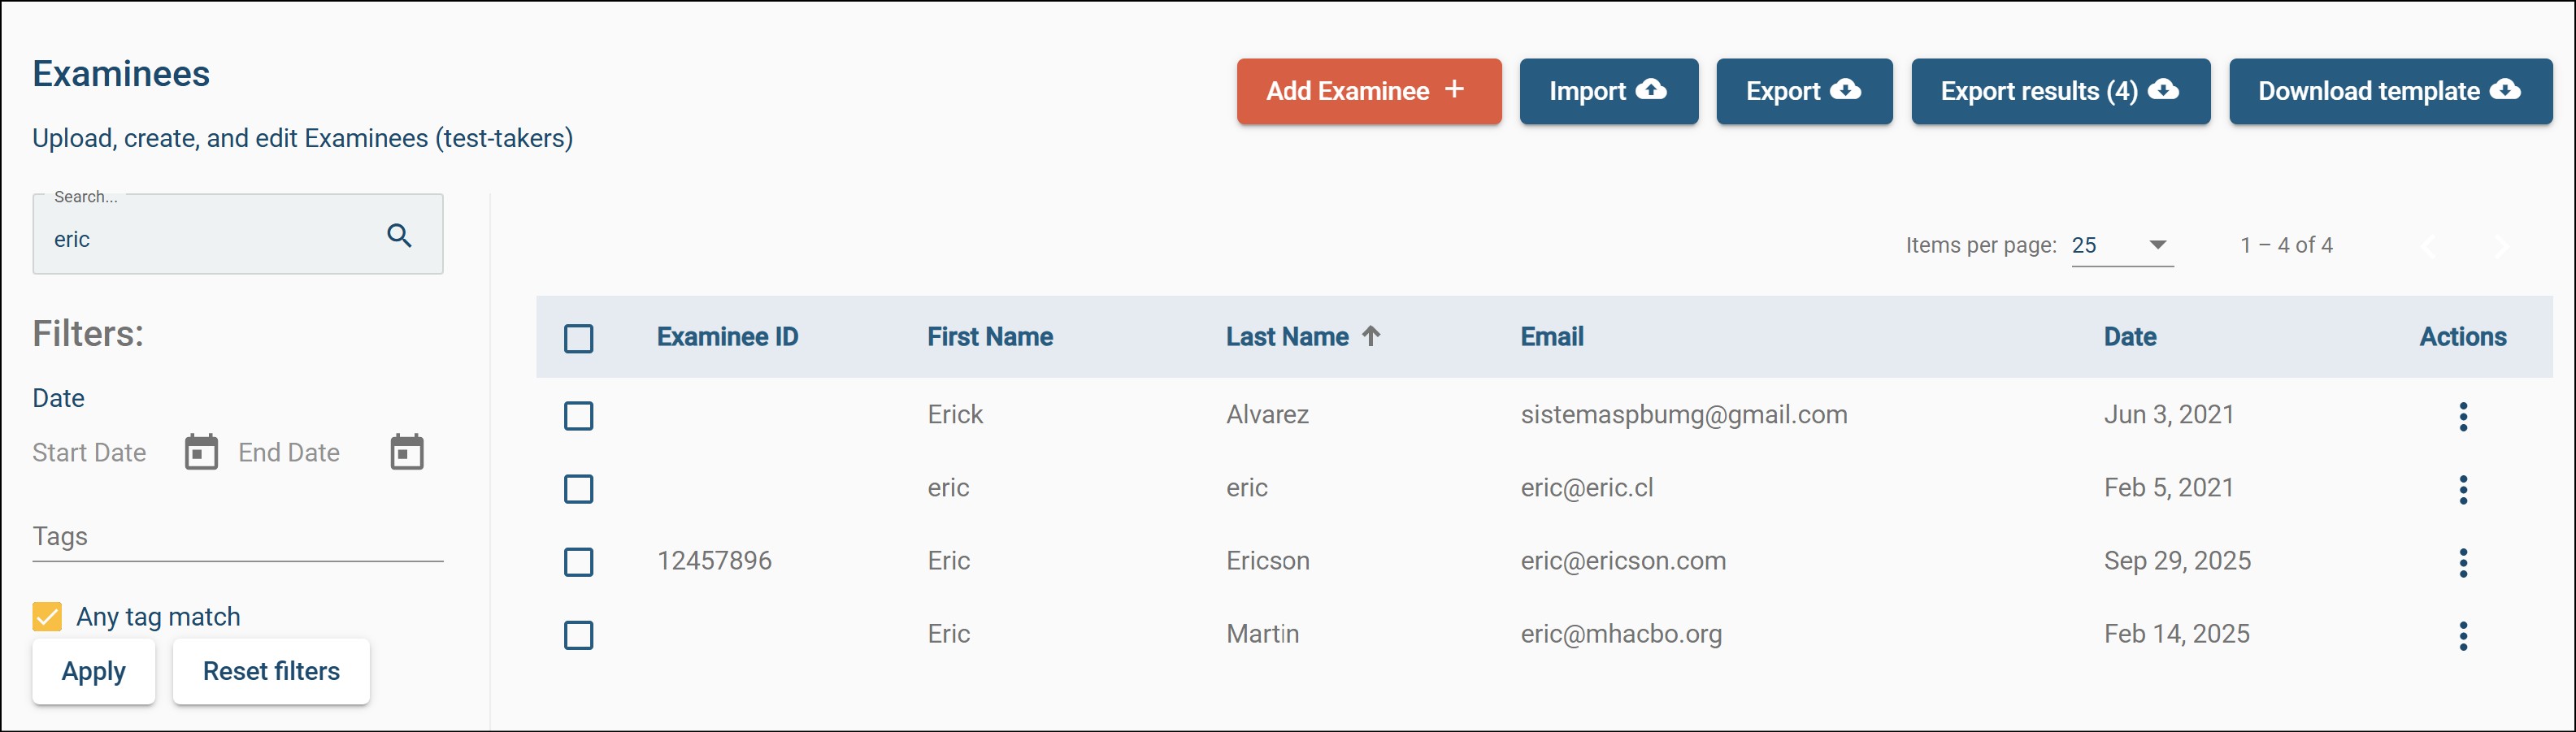The height and width of the screenshot is (732, 2576).
Task: Sort by Email column header
Action: 1552,337
